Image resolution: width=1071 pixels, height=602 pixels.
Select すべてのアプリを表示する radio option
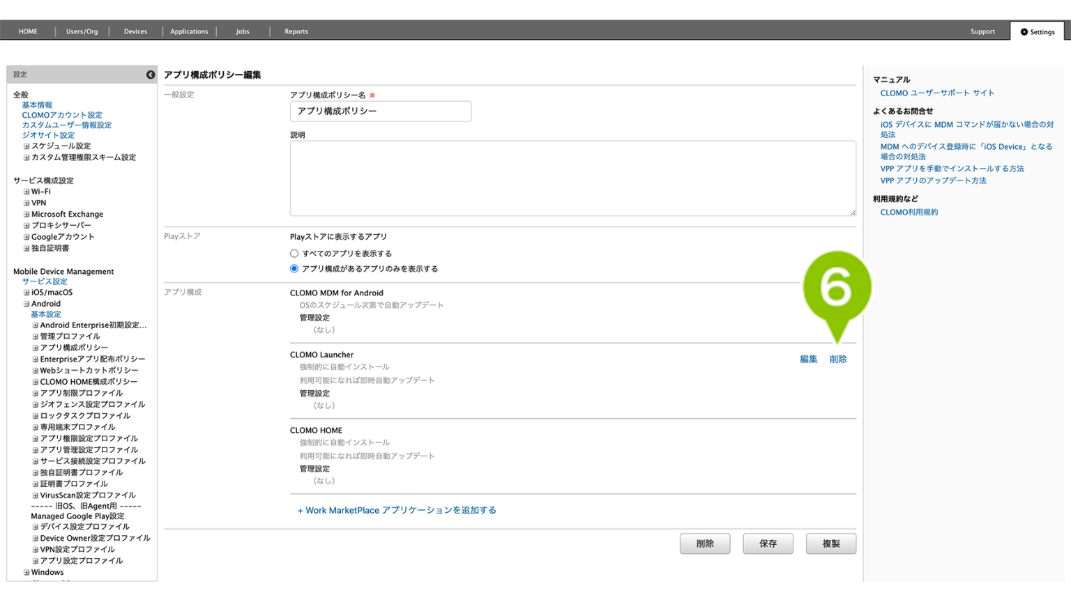tap(294, 253)
